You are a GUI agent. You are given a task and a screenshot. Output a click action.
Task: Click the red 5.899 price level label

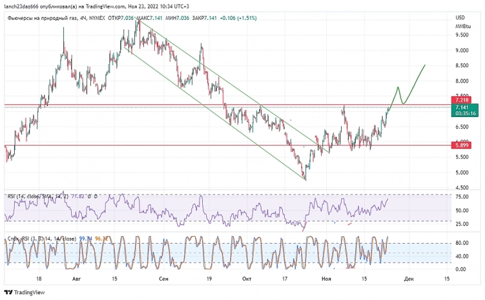coord(462,145)
